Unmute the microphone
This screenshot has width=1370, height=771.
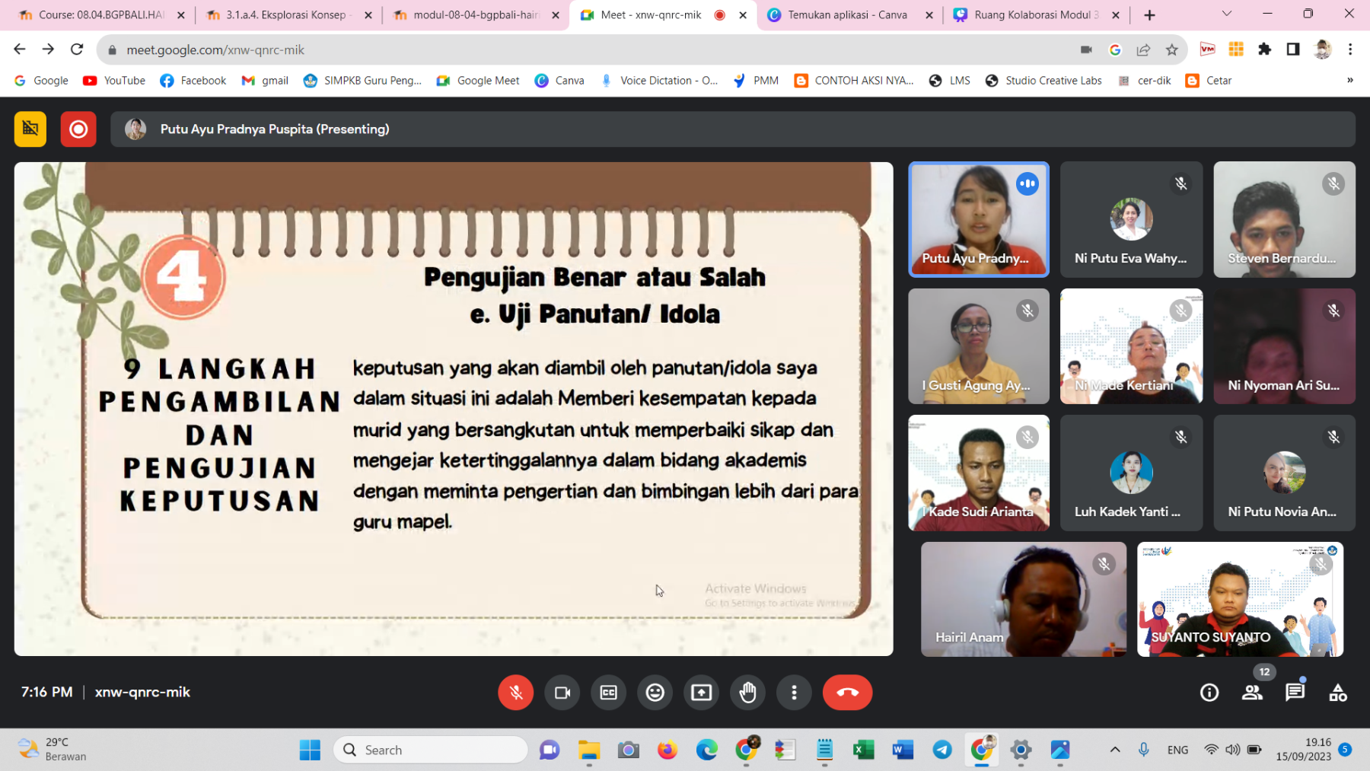515,693
